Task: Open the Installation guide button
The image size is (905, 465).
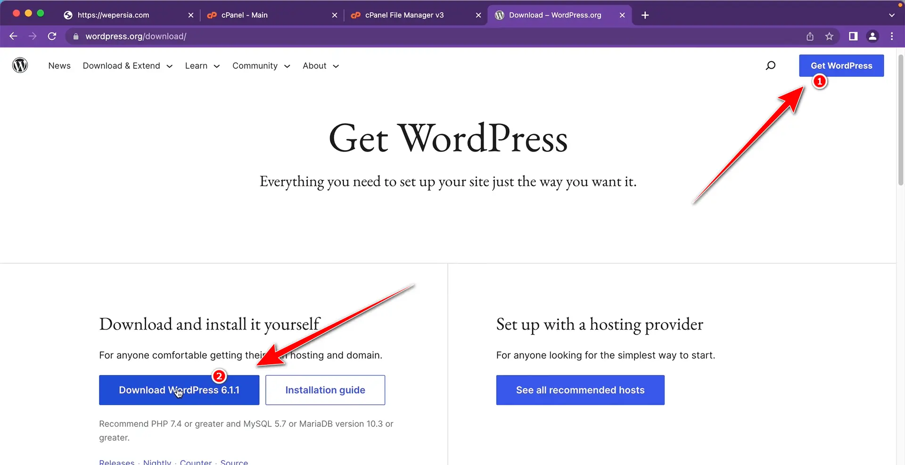Action: [x=325, y=390]
